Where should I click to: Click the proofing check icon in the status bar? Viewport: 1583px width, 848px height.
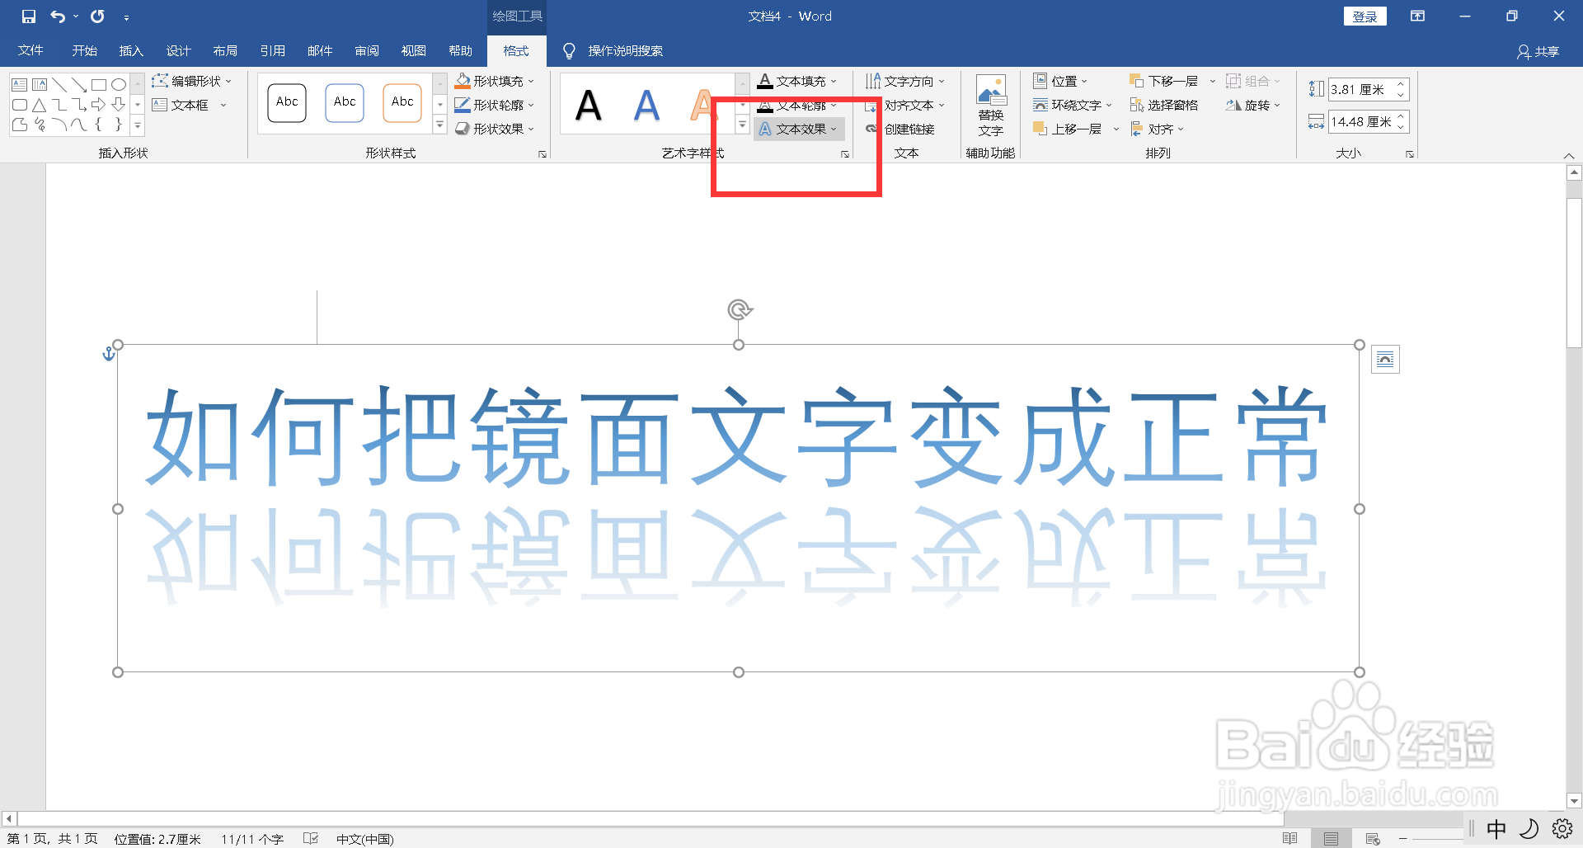click(x=311, y=839)
